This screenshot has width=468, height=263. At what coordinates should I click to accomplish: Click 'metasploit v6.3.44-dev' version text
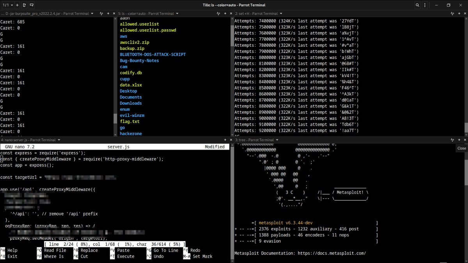coord(285,223)
